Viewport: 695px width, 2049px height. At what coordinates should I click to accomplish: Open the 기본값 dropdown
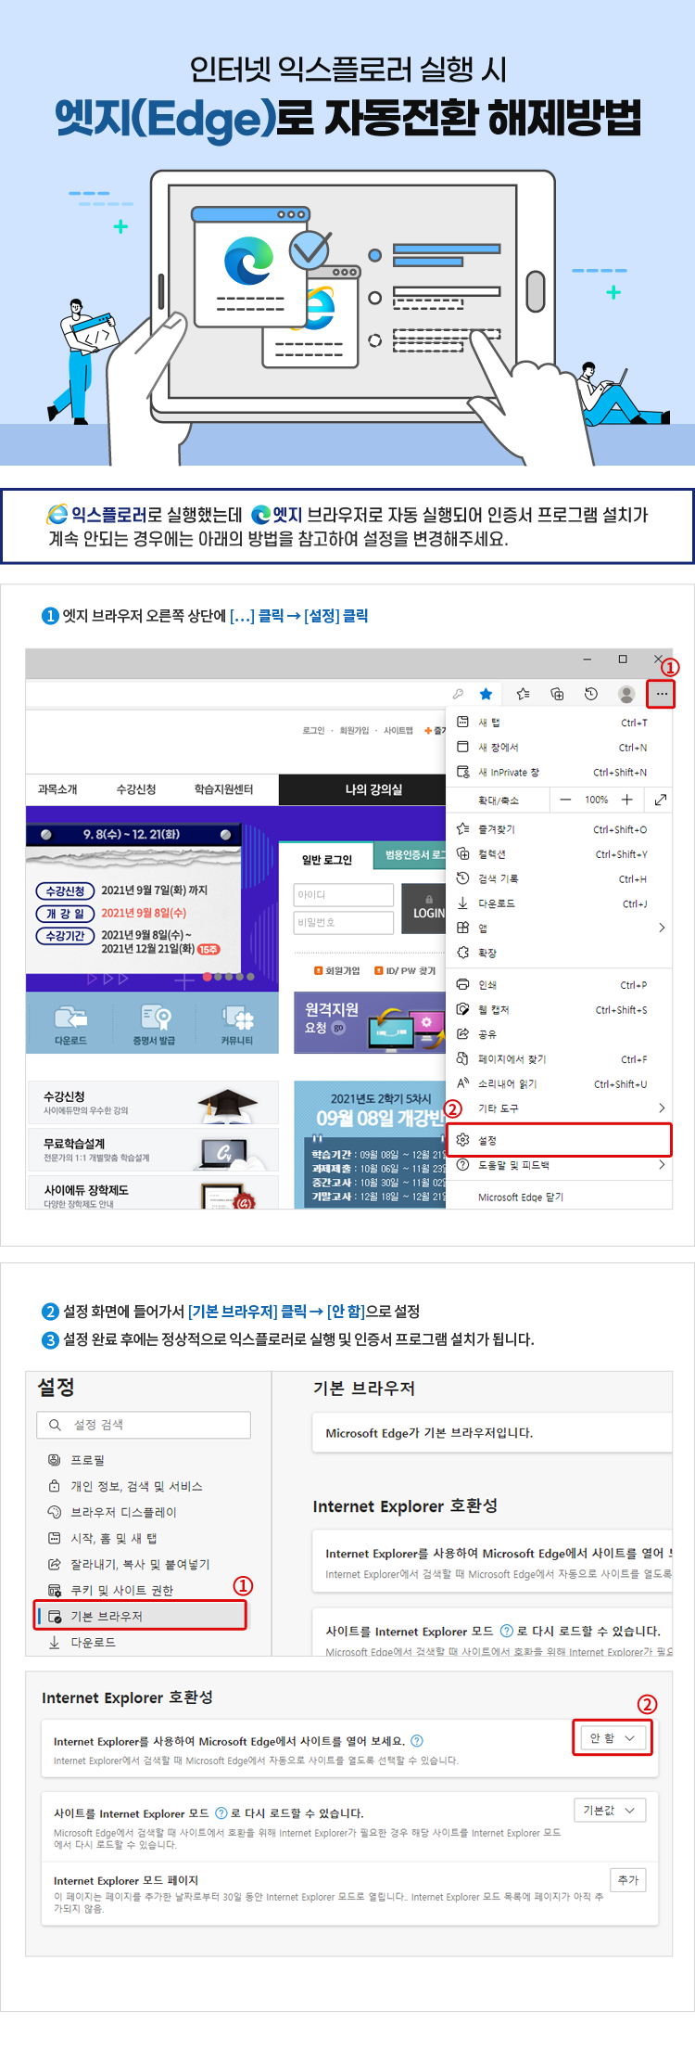click(x=610, y=1810)
